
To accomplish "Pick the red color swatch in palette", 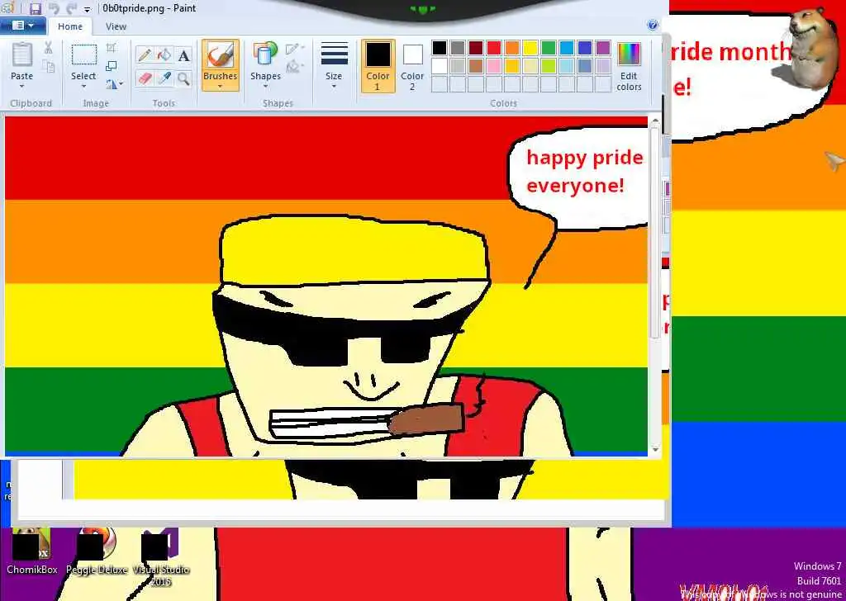I will click(x=494, y=48).
